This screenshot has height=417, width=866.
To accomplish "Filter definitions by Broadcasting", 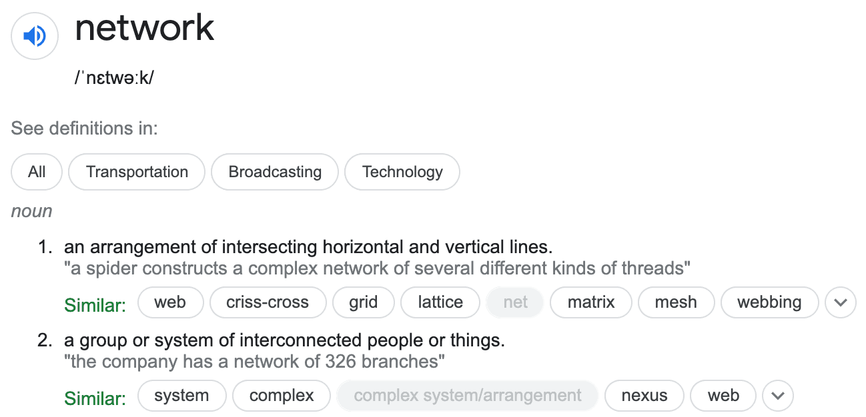I will (x=275, y=172).
